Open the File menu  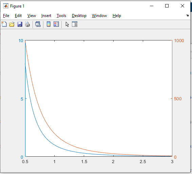click(x=6, y=16)
